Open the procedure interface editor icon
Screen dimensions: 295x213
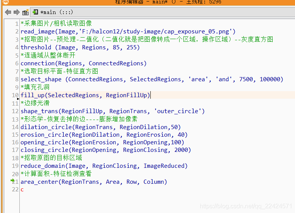tap(25, 12)
